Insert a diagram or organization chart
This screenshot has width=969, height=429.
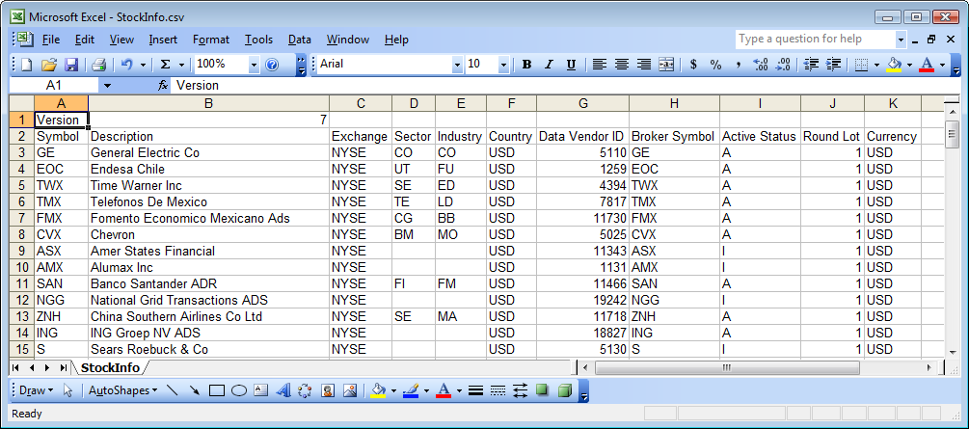[305, 390]
